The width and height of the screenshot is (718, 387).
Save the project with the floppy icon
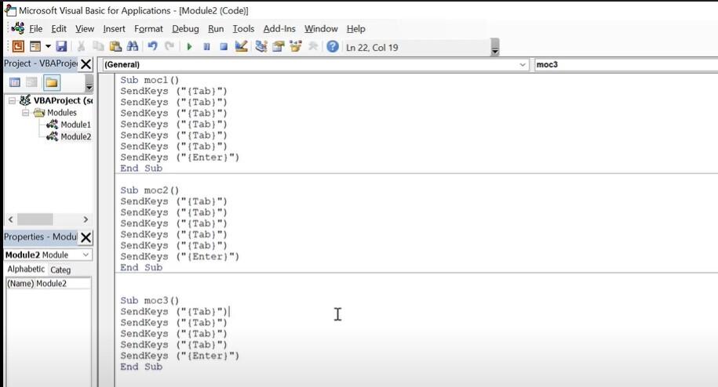(61, 46)
